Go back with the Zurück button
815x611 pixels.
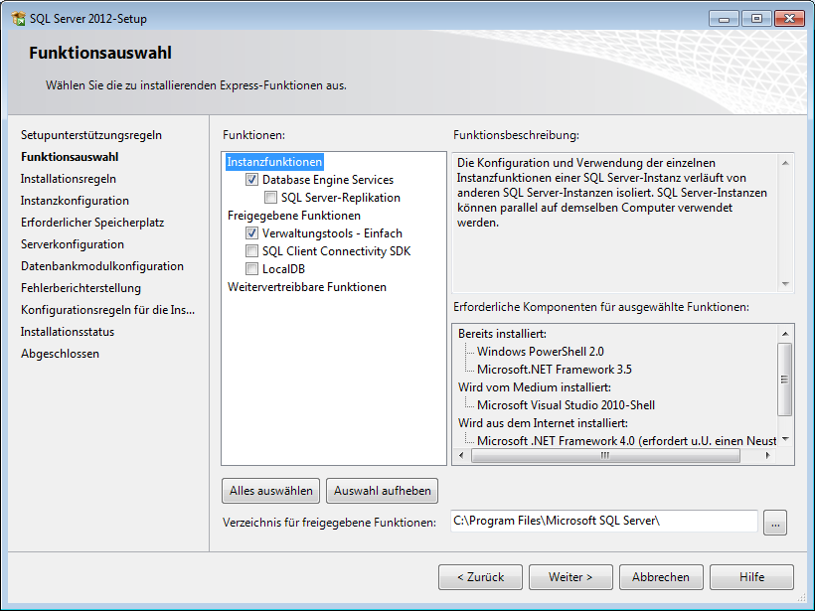click(480, 577)
